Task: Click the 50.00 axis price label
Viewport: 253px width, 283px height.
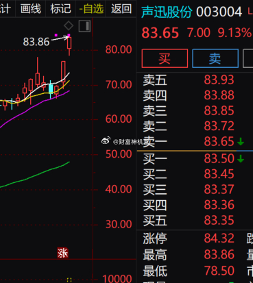Action: tap(119, 154)
